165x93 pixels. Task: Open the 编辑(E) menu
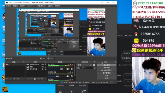point(15,6)
